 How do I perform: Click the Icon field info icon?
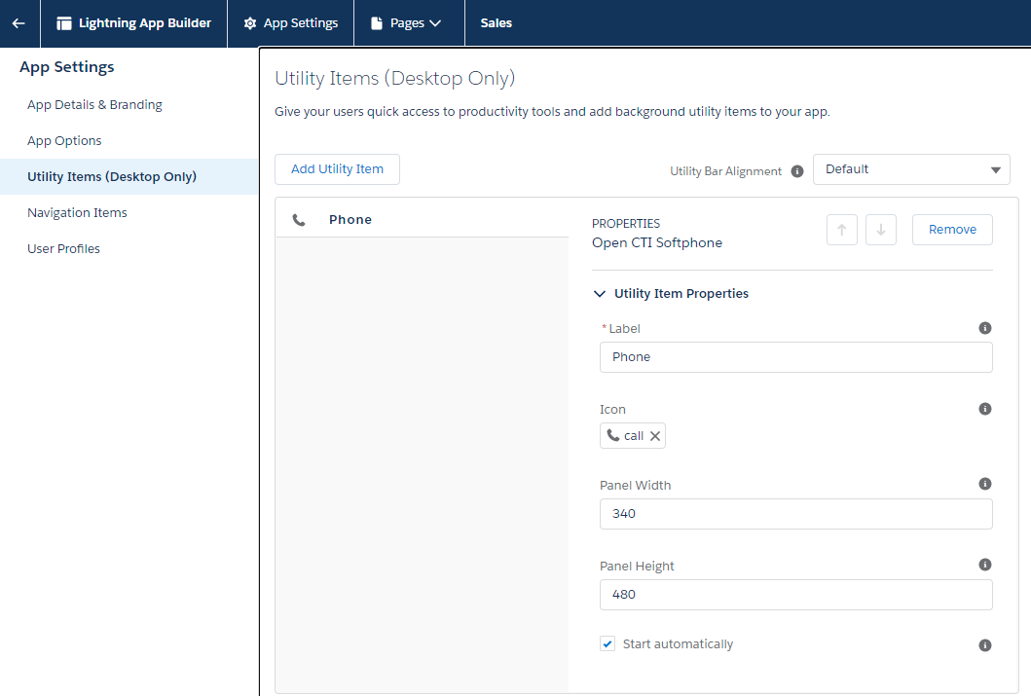[x=984, y=409]
